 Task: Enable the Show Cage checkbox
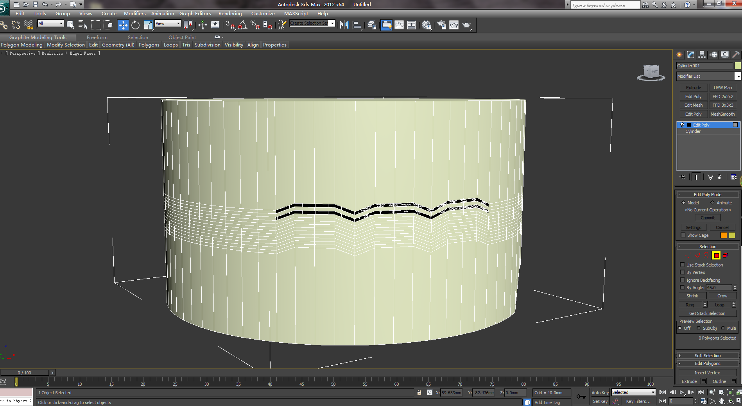pos(683,235)
